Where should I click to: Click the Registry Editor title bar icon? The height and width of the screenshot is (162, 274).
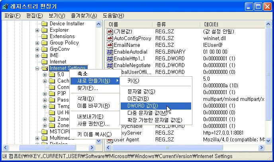click(x=6, y=6)
